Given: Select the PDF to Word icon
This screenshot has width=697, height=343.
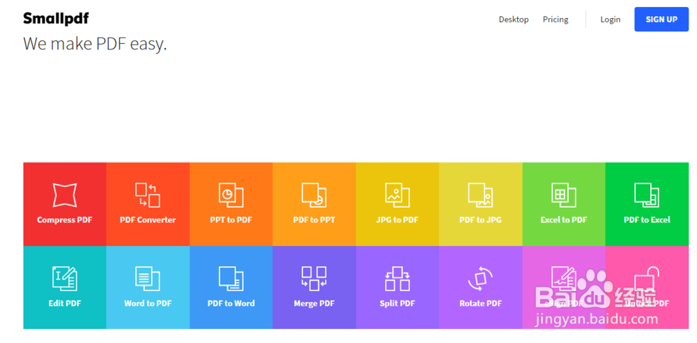Looking at the screenshot, I should (x=231, y=278).
